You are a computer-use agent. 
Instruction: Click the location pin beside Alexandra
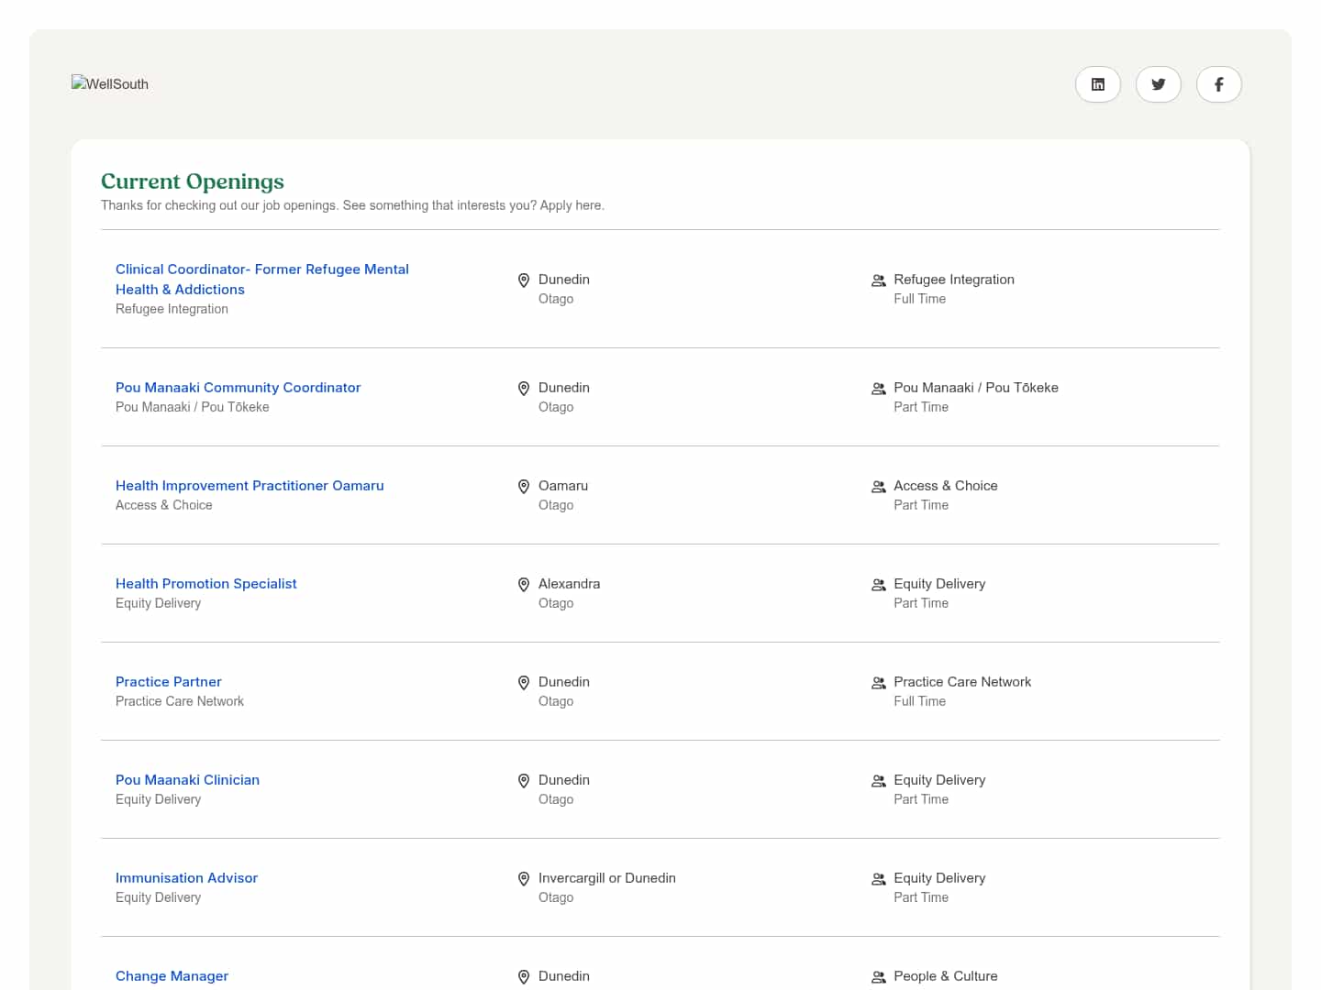[x=524, y=585]
